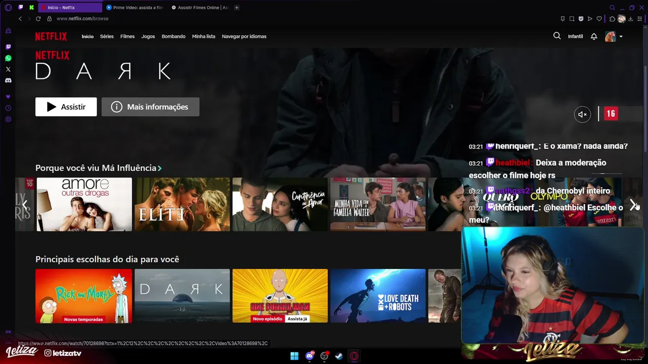This screenshot has width=648, height=364.
Task: Open Steam from the taskbar
Action: pyautogui.click(x=339, y=356)
